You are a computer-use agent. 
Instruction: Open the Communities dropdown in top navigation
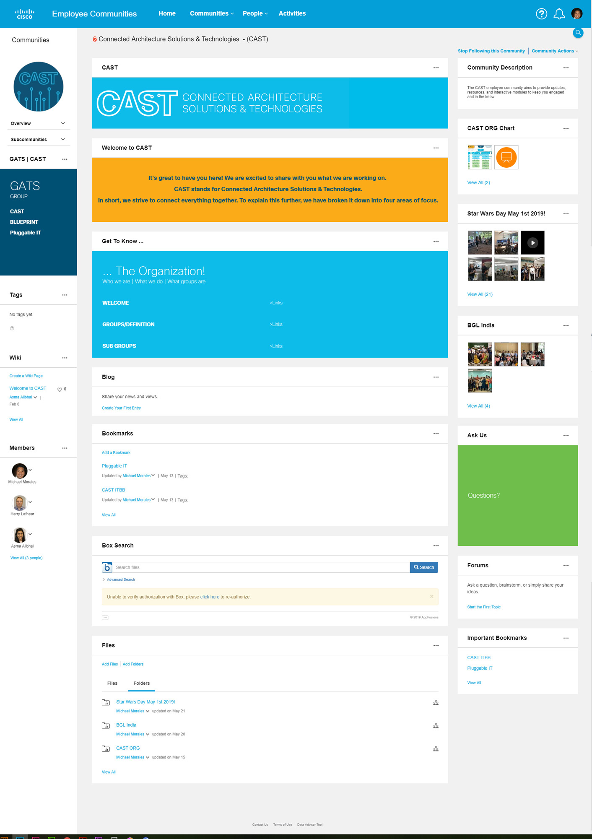point(212,13)
